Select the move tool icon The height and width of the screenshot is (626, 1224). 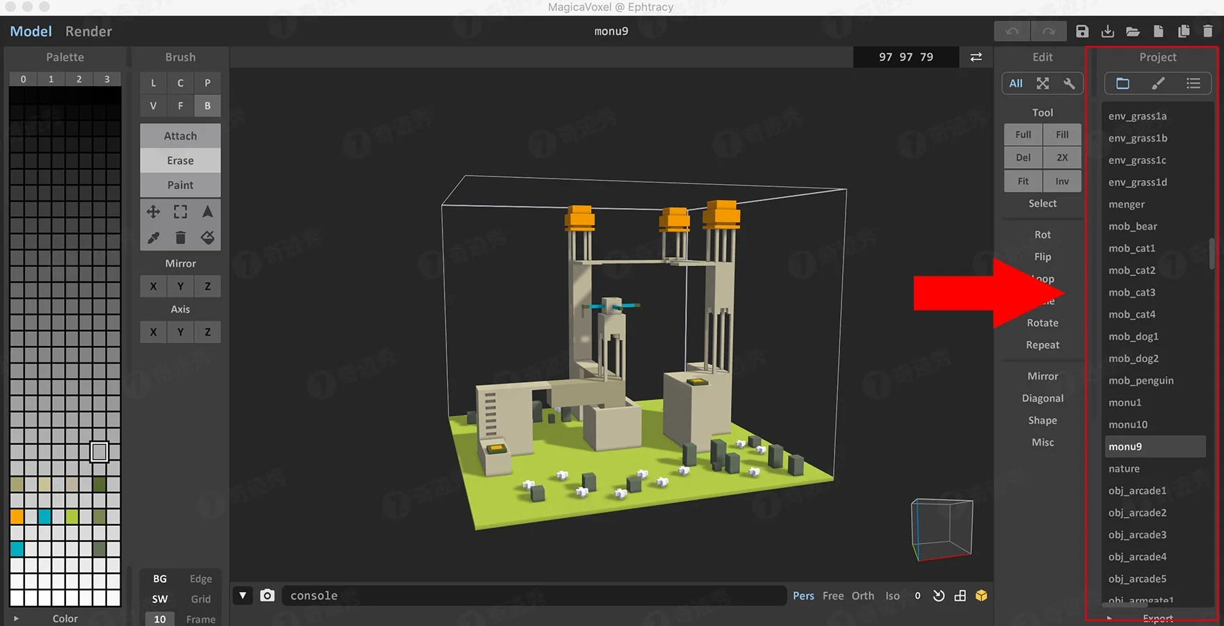pyautogui.click(x=153, y=212)
